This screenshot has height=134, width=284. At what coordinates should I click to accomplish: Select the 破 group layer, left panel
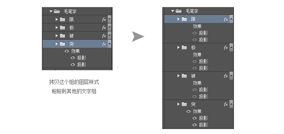[77, 35]
